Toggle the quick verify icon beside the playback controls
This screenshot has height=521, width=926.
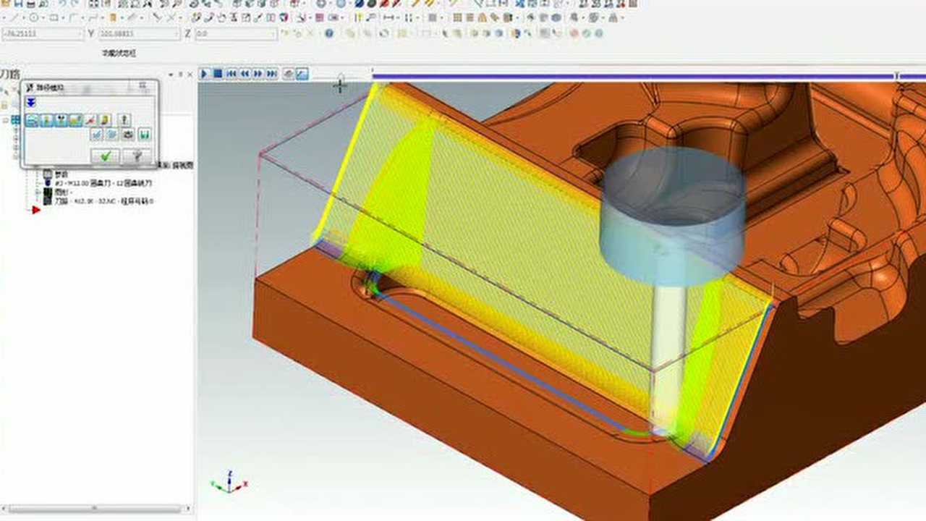[302, 74]
